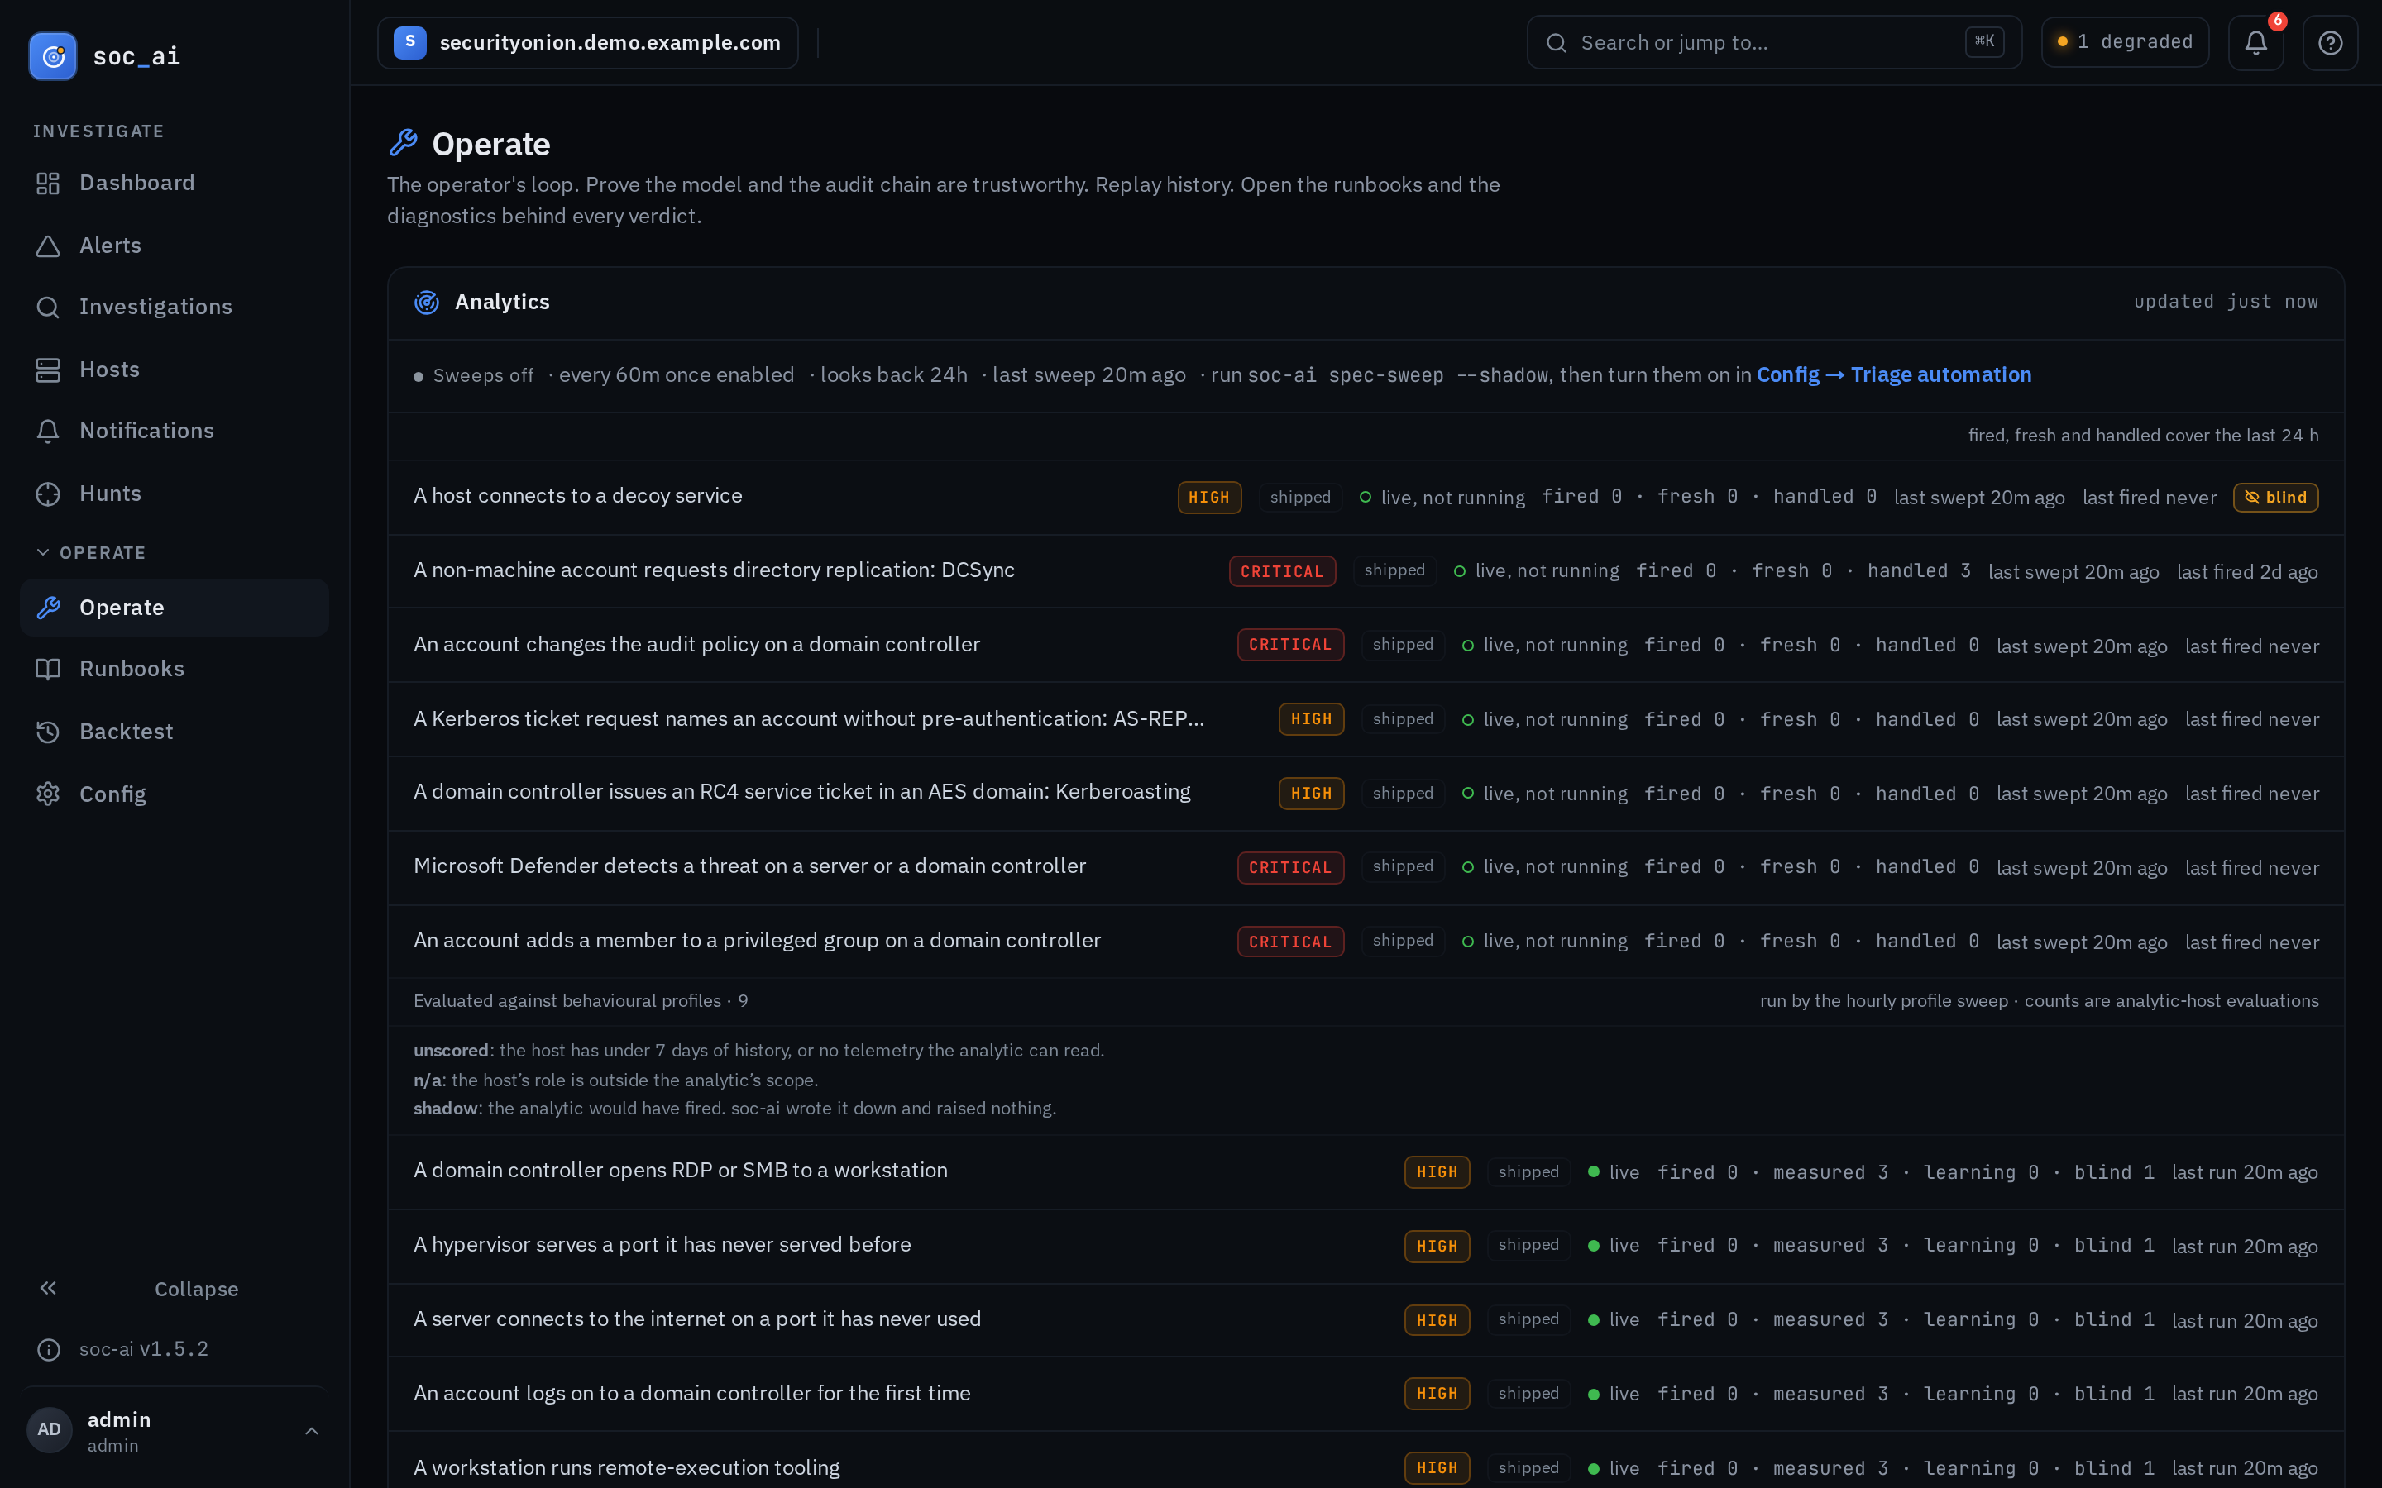Click the 'updated just now' timestamp

point(2226,302)
